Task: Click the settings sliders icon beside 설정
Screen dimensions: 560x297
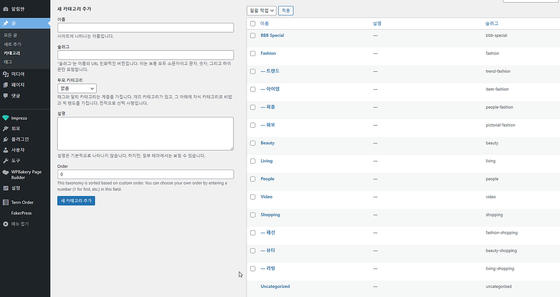Action: coord(6,188)
